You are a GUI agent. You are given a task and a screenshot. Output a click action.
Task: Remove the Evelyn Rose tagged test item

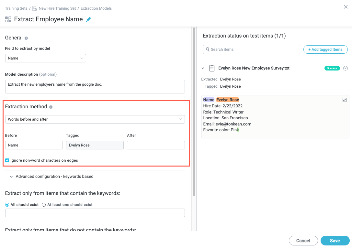(x=346, y=68)
